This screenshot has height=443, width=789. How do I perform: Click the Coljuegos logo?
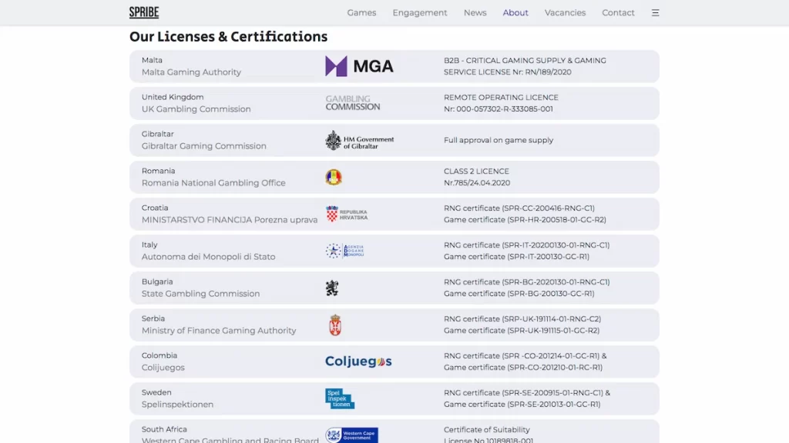[x=358, y=361]
